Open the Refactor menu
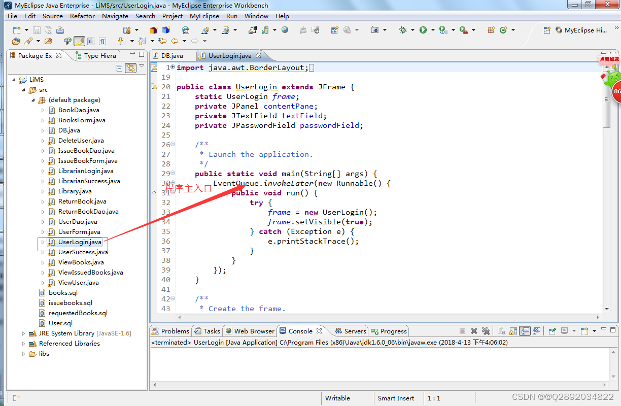621x406 pixels. click(x=82, y=16)
